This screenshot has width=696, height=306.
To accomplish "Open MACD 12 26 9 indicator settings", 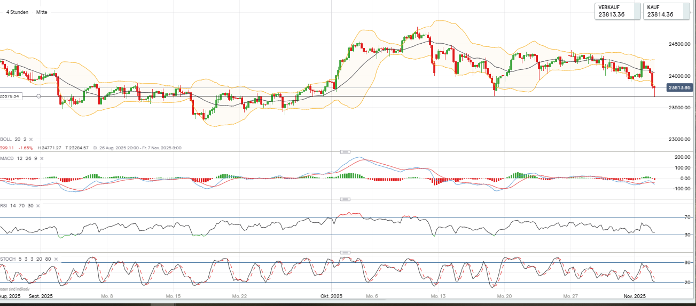I will (x=18, y=158).
